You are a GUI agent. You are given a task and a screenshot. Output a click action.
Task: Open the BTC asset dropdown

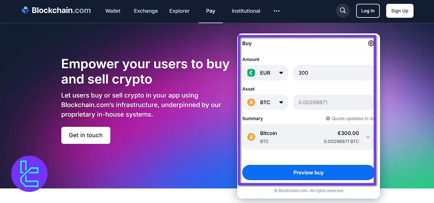[x=281, y=102]
